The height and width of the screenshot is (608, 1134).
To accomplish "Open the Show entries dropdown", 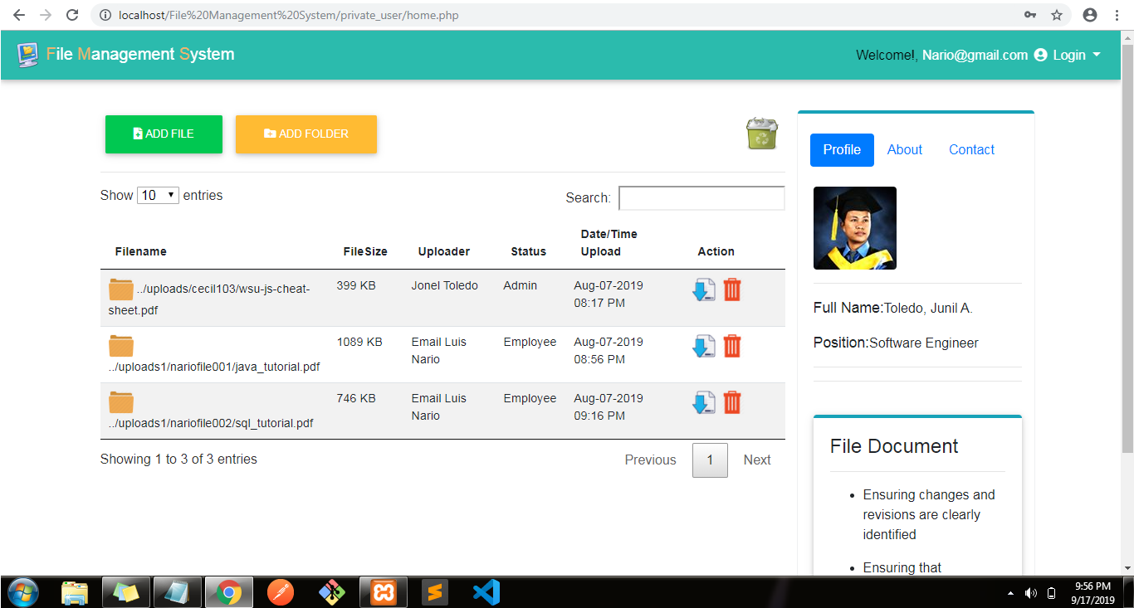I will point(158,195).
